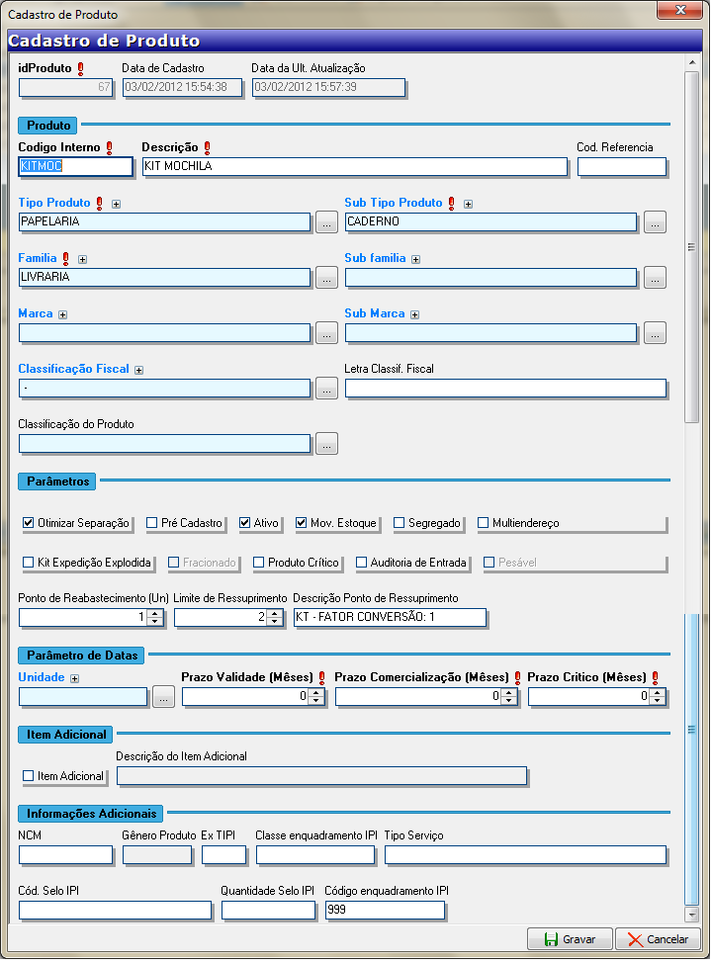The width and height of the screenshot is (712, 964).
Task: Click scrollbar up arrow at top
Action: coord(693,63)
